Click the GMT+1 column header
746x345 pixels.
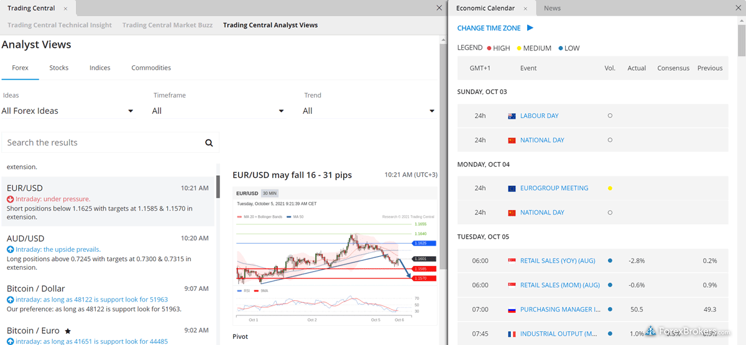pos(480,68)
